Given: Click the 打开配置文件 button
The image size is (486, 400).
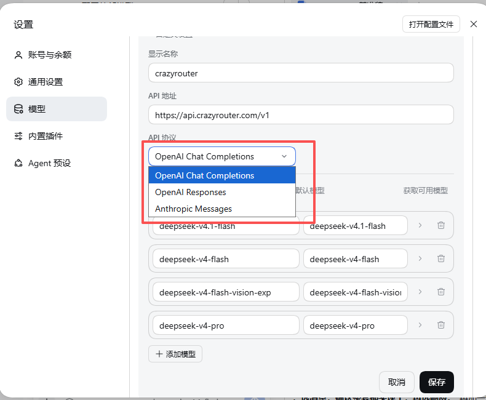Looking at the screenshot, I should 431,24.
